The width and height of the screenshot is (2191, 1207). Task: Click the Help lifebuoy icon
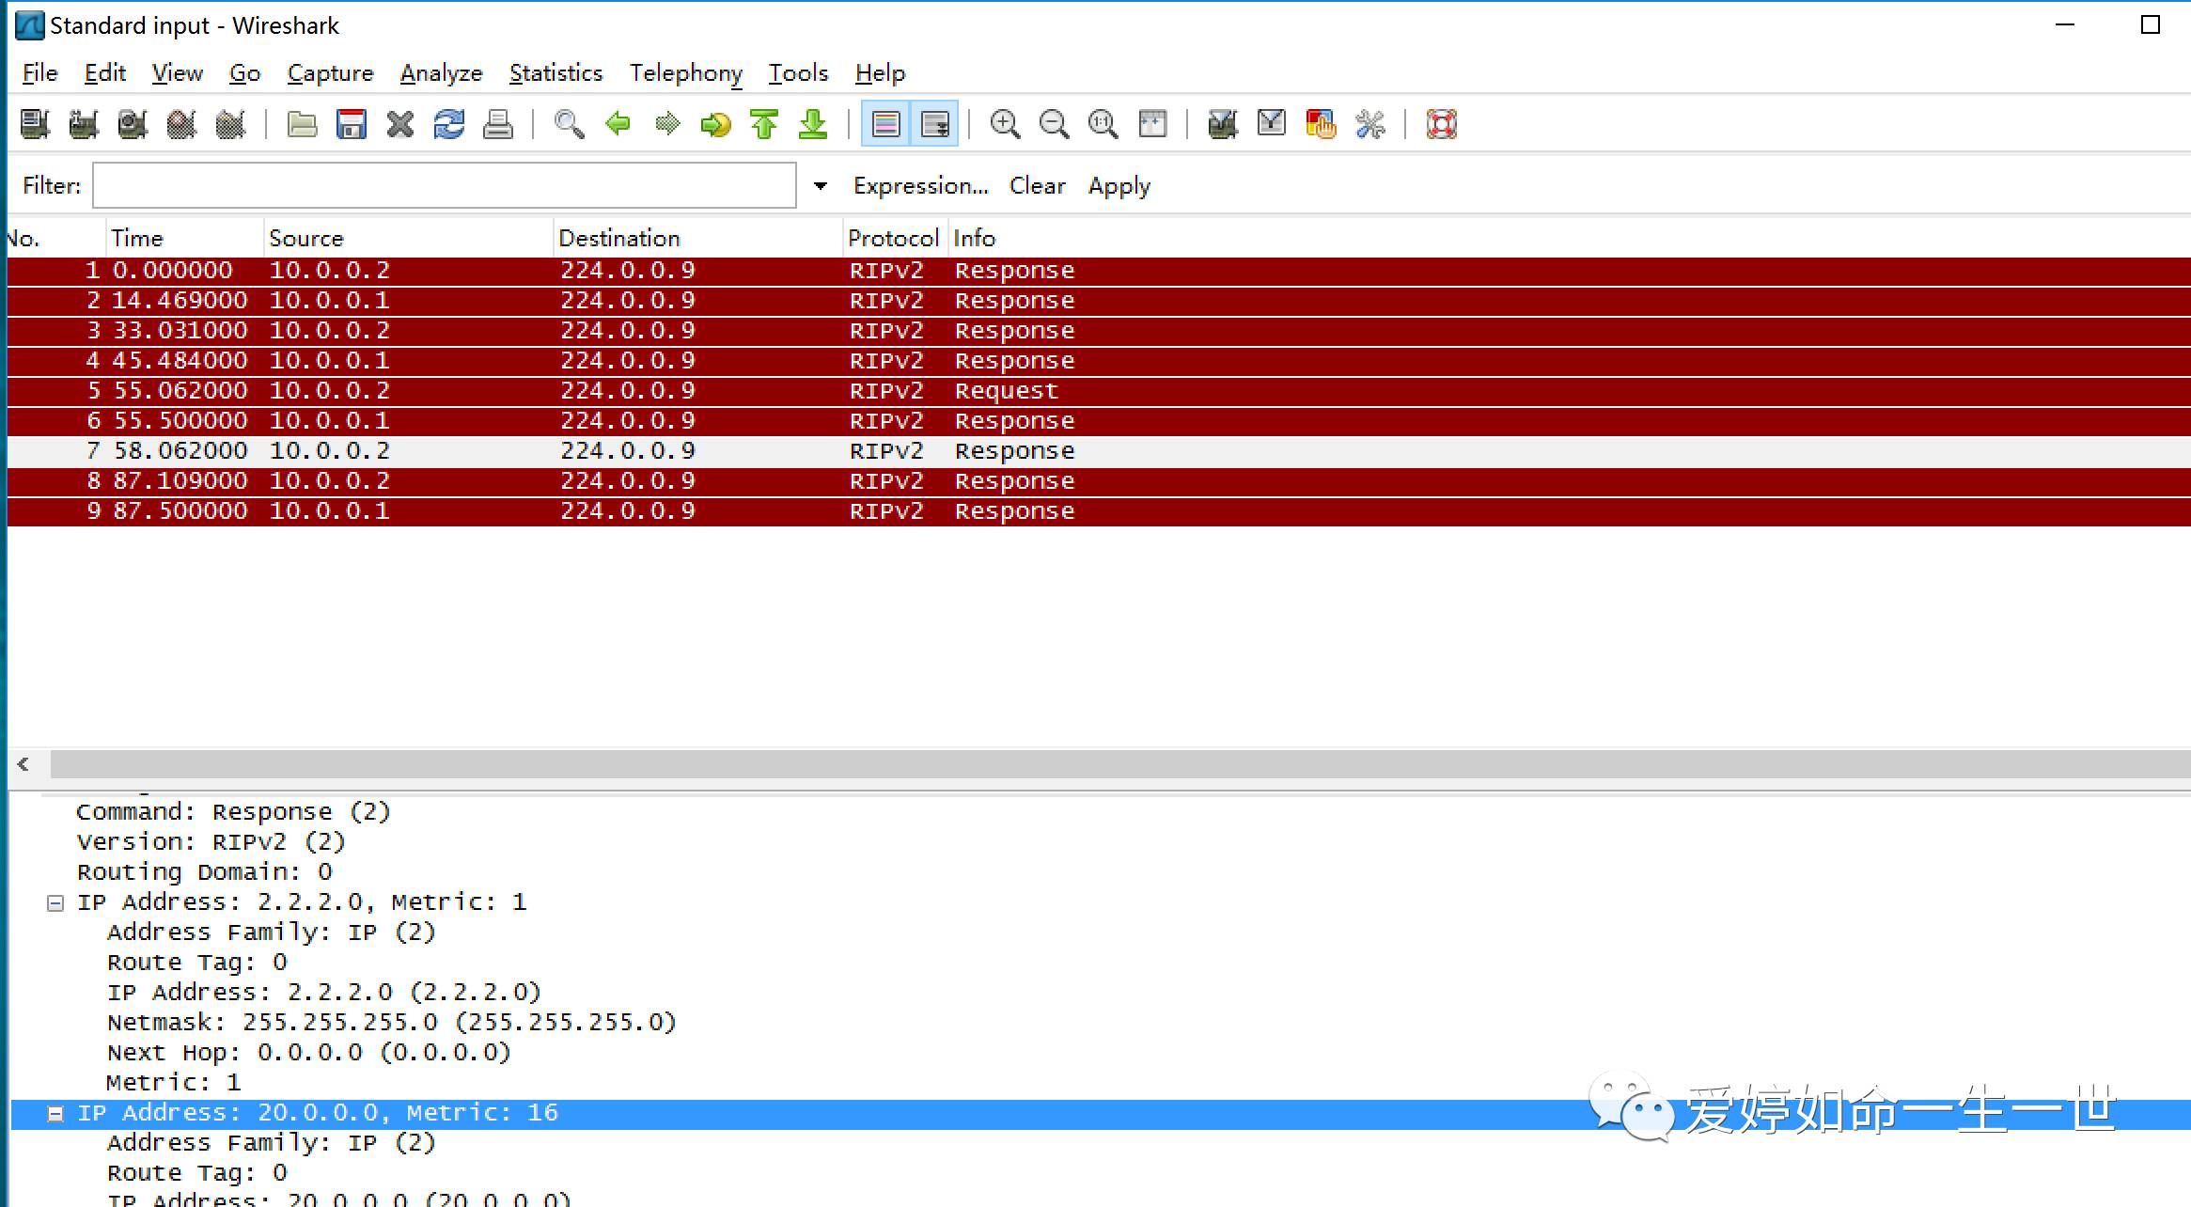pos(1441,124)
